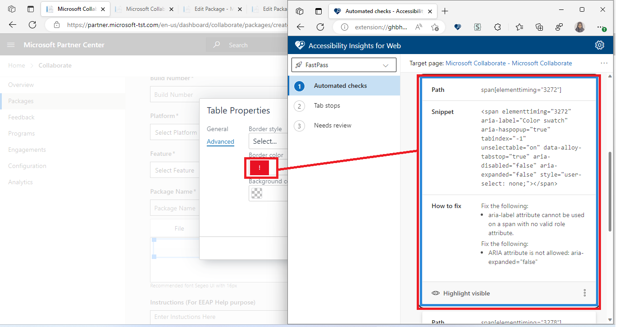Image resolution: width=628 pixels, height=327 pixels.
Task: Open the browser extensions puzzle icon
Action: 497,27
